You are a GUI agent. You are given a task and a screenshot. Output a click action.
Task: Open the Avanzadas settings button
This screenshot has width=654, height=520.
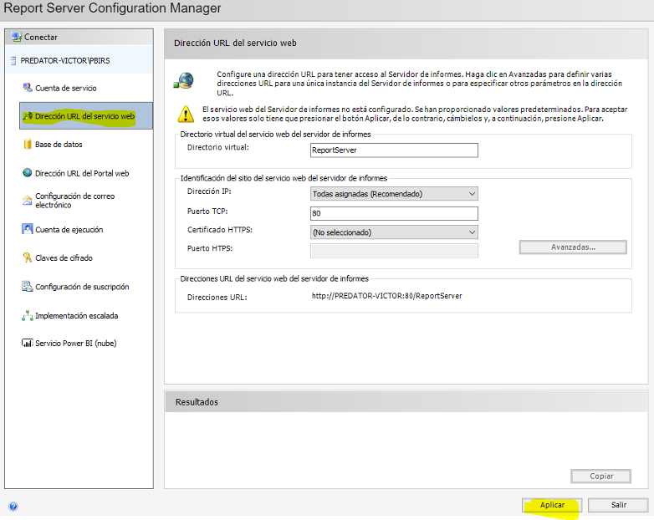(x=573, y=247)
